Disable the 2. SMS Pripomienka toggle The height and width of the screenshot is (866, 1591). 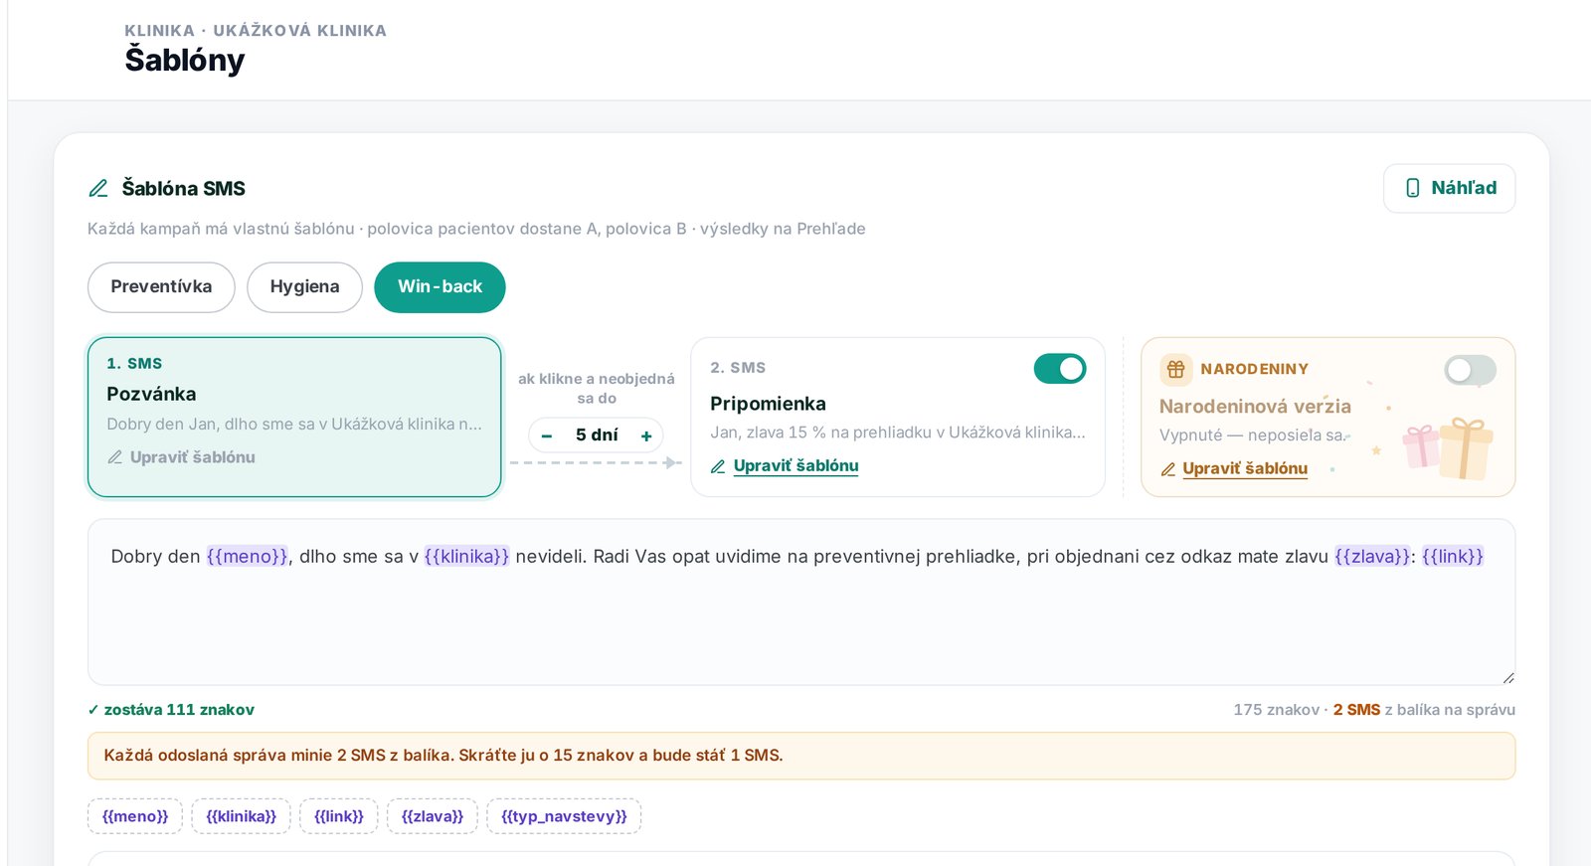tap(1060, 369)
